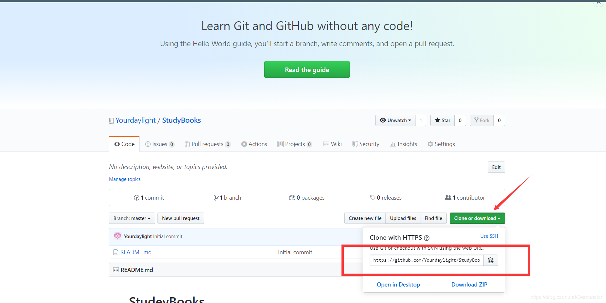
Task: Click the people icon next to 1 contributor
Action: 448,197
